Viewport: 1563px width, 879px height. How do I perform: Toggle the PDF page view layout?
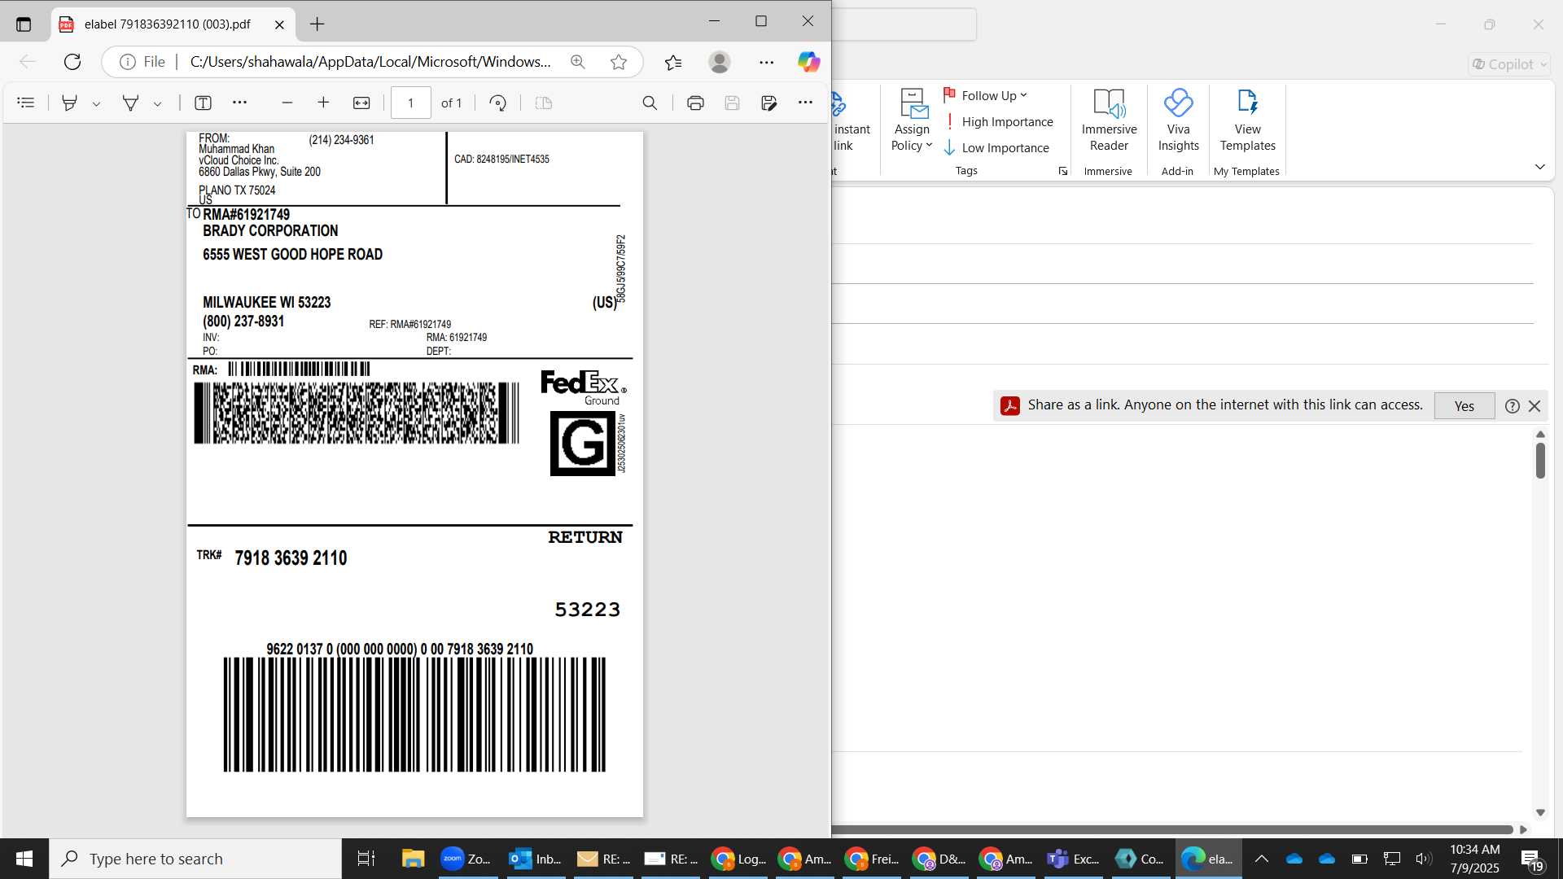click(x=544, y=103)
